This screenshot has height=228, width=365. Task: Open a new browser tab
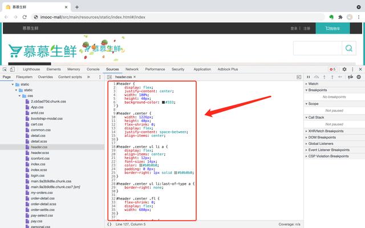click(77, 7)
